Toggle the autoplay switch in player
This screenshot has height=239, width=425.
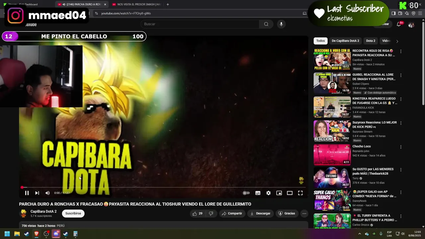coord(246,193)
